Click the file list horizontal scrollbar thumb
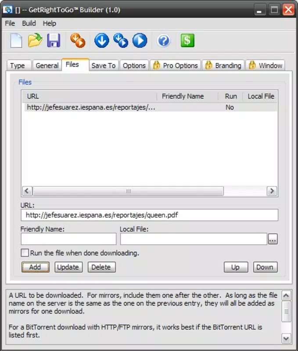Viewport: 298px width, 351px height. point(128,191)
